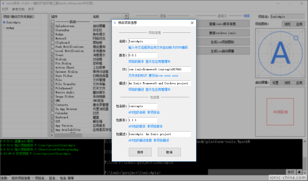
Task: Focus the 包名称 field containing ionicapis
Action: click(143, 106)
